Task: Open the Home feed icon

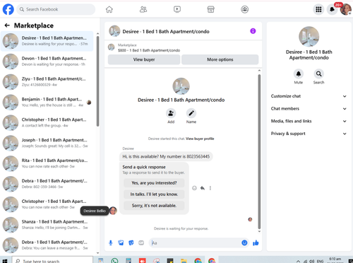Action: click(109, 9)
